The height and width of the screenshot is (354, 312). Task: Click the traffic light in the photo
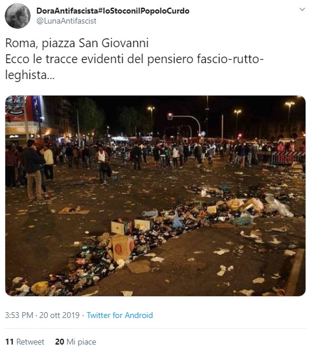[170, 116]
